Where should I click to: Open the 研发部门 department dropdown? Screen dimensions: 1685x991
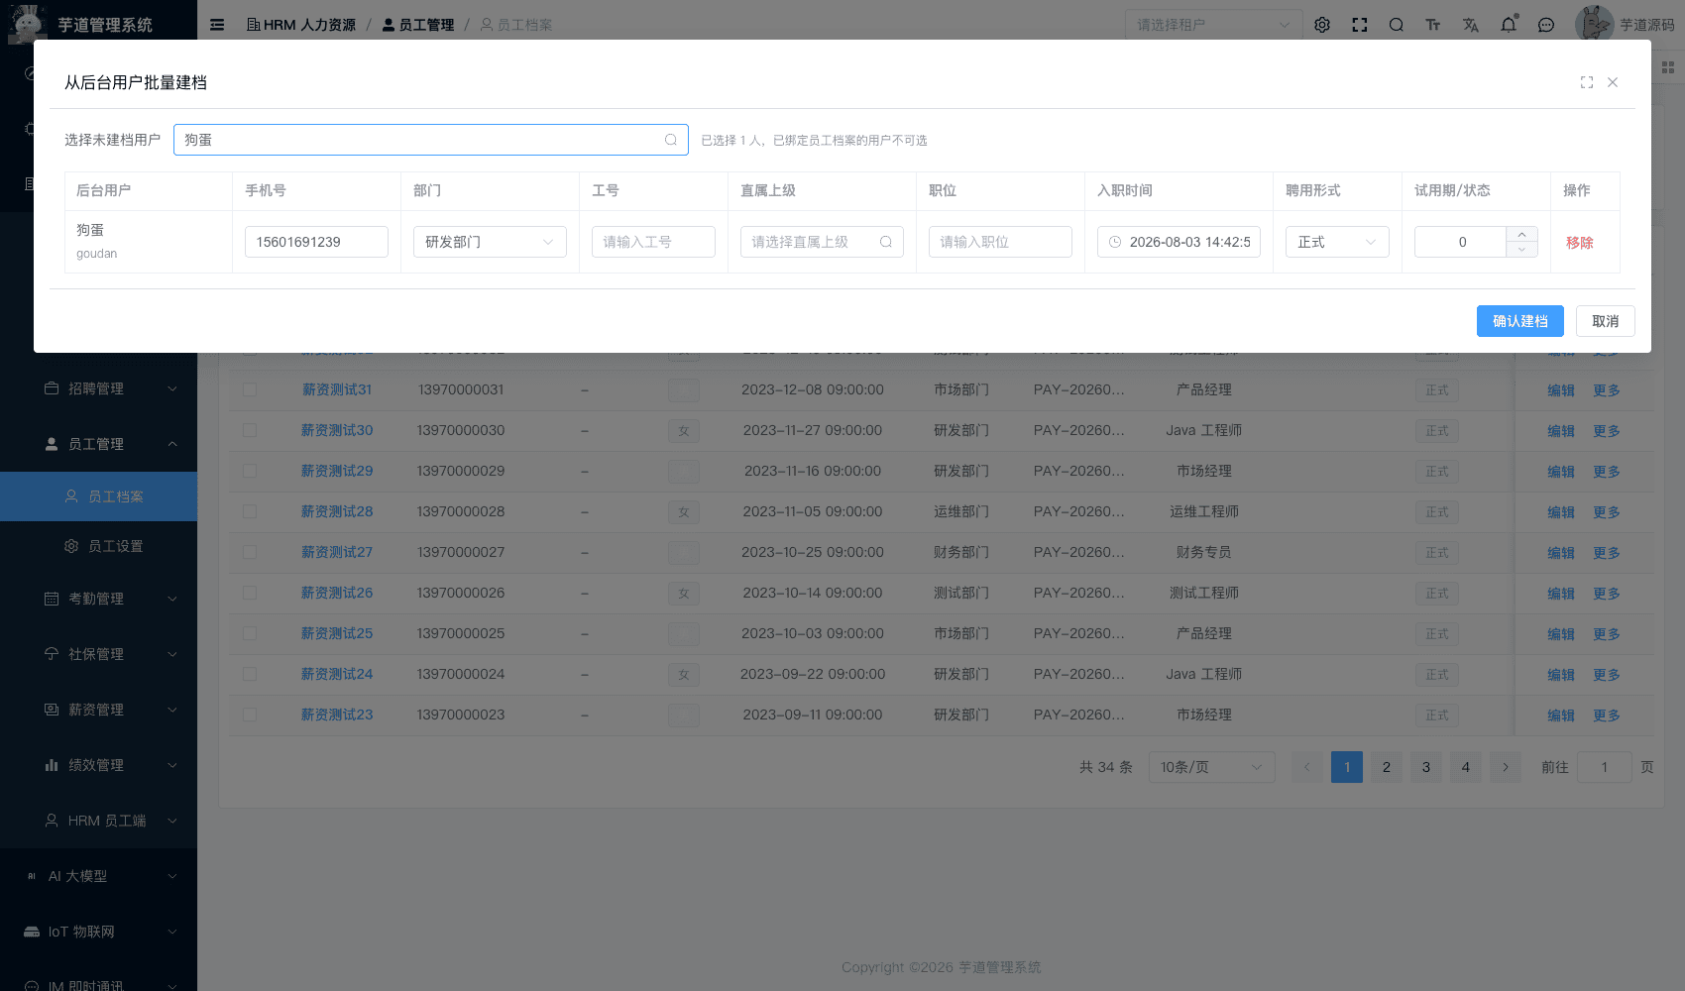coord(490,242)
